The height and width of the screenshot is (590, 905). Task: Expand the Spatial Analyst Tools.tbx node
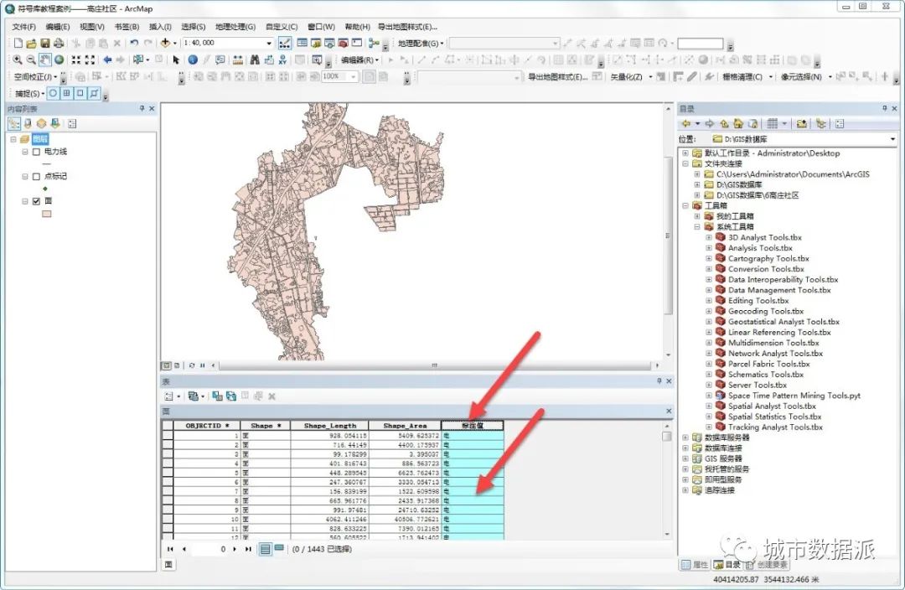(x=709, y=406)
